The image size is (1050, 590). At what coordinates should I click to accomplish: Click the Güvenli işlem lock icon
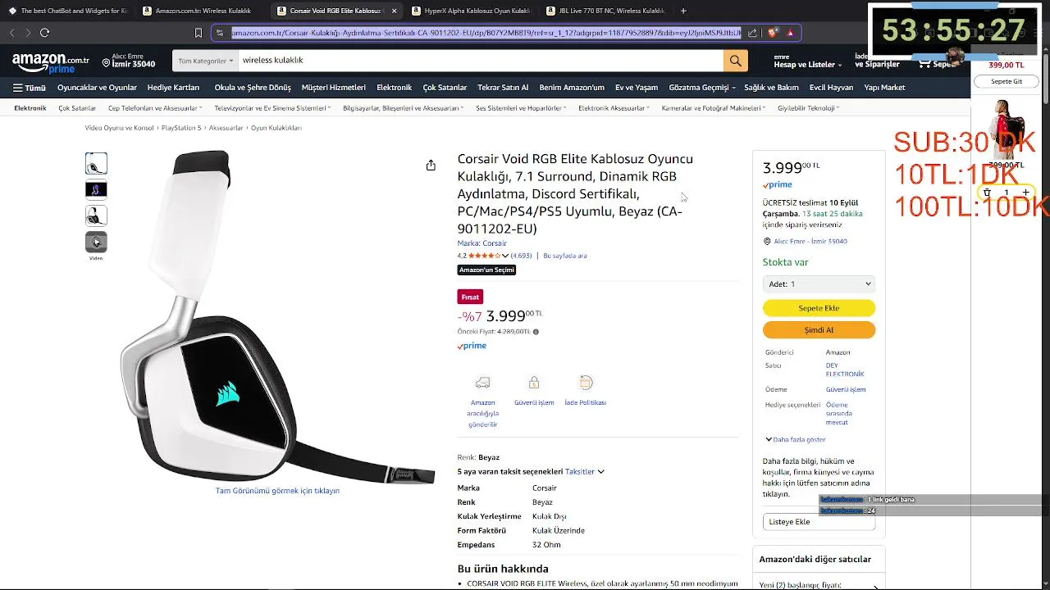tap(534, 383)
